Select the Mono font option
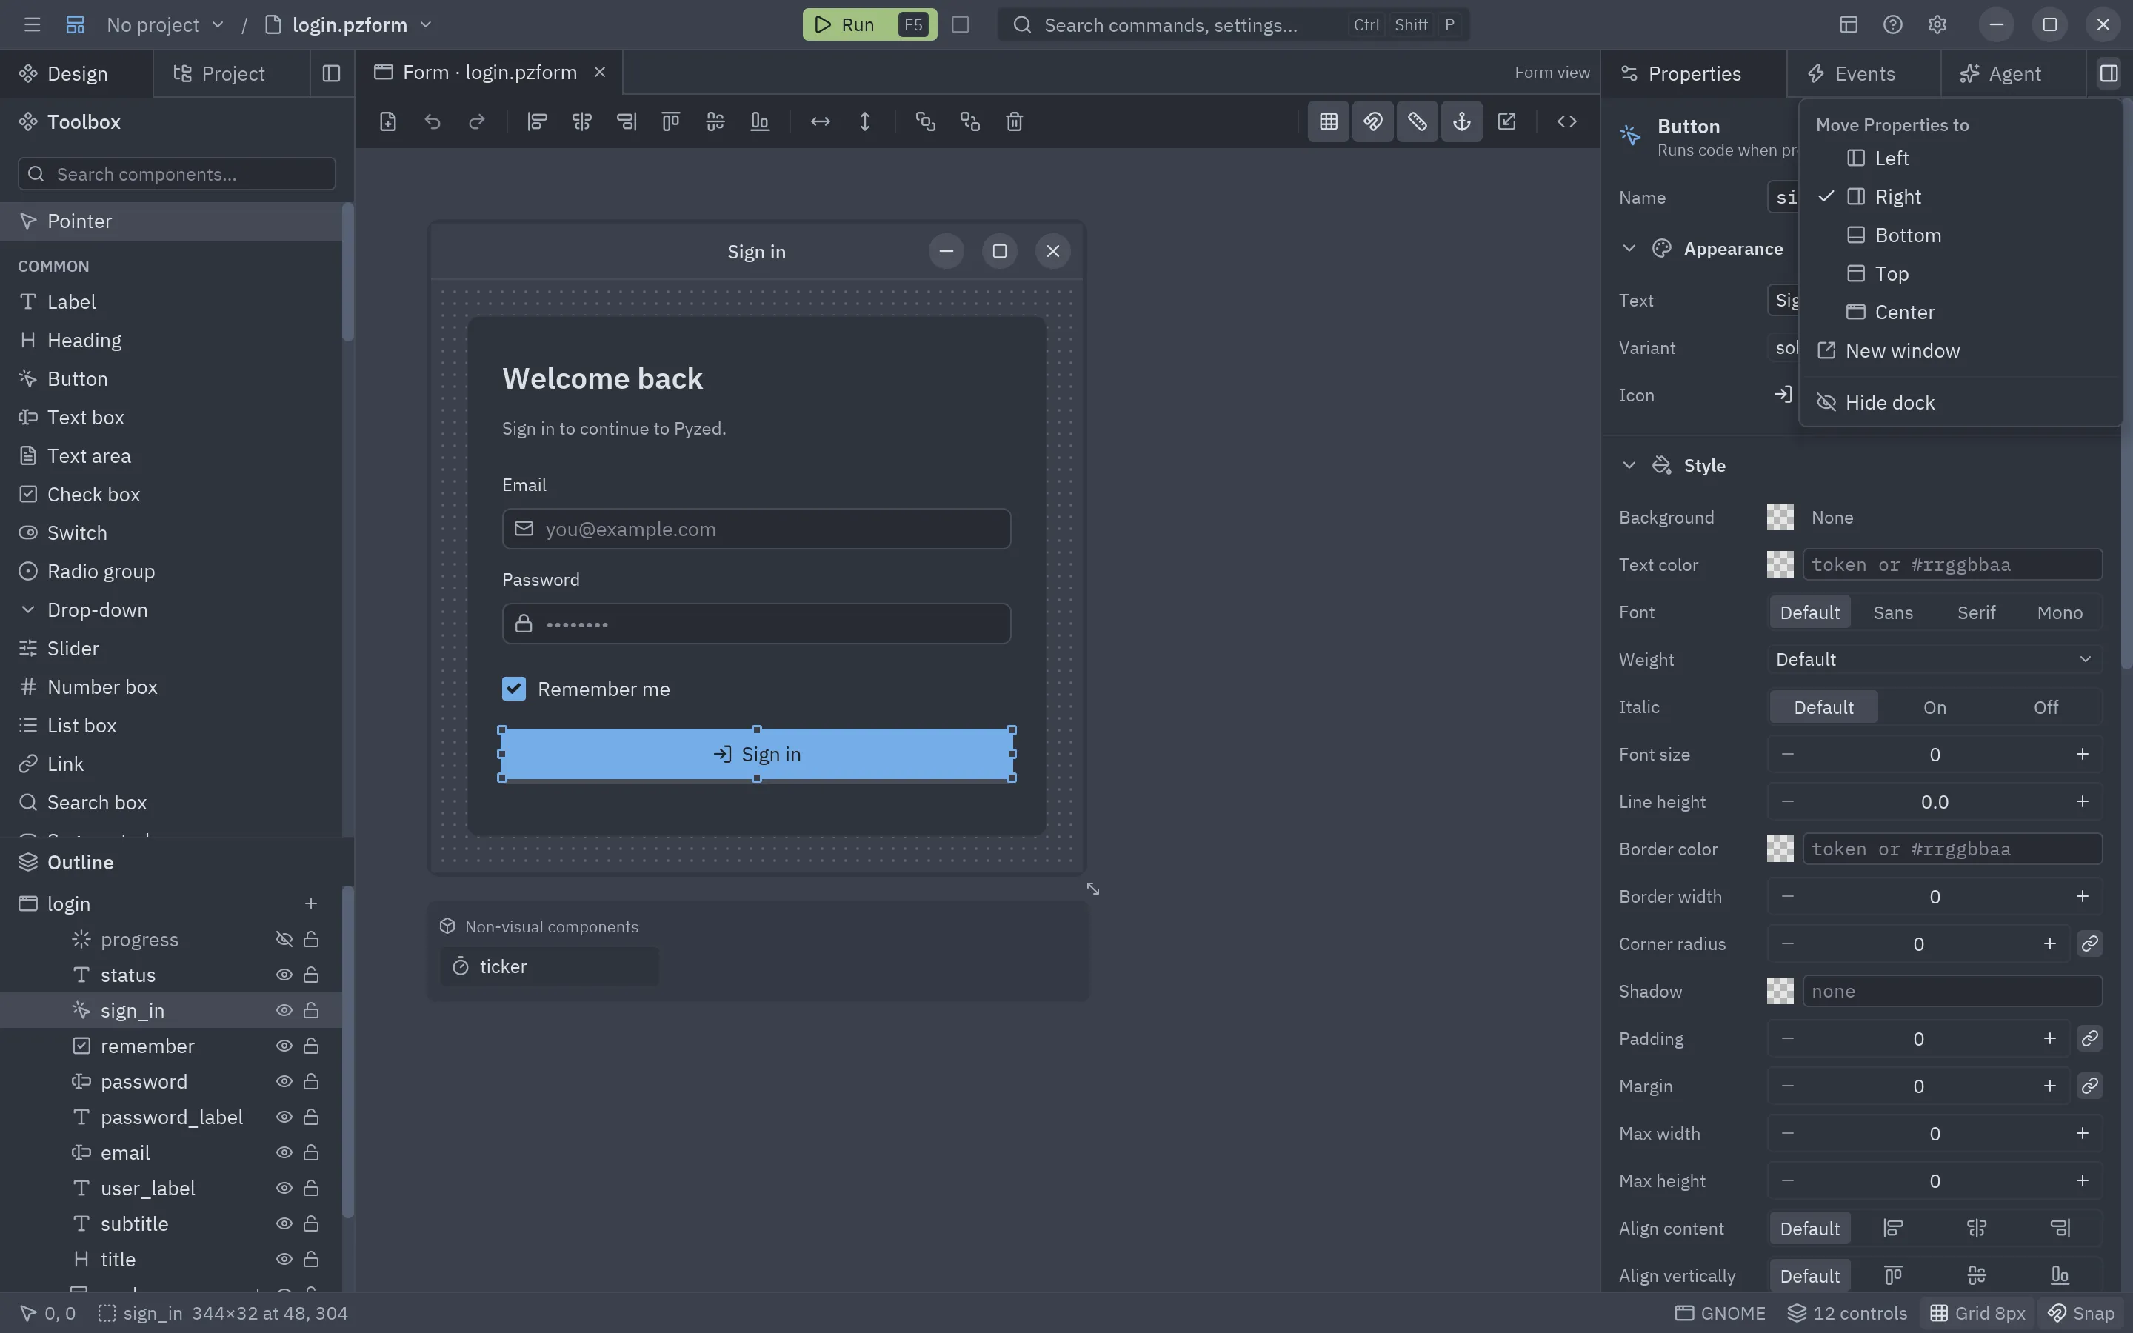Screen dimensions: 2133x1333 (x=2059, y=612)
